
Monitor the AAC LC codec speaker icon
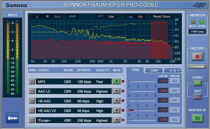[x=116, y=91]
